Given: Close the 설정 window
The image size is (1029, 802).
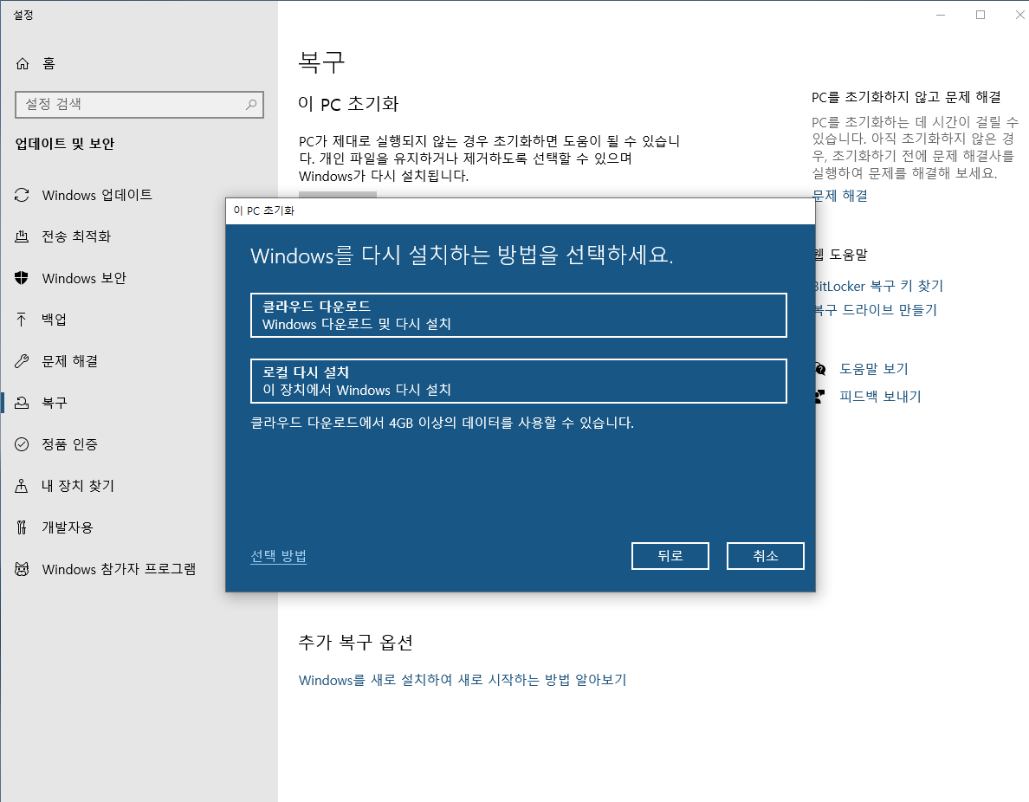Looking at the screenshot, I should (x=1019, y=15).
